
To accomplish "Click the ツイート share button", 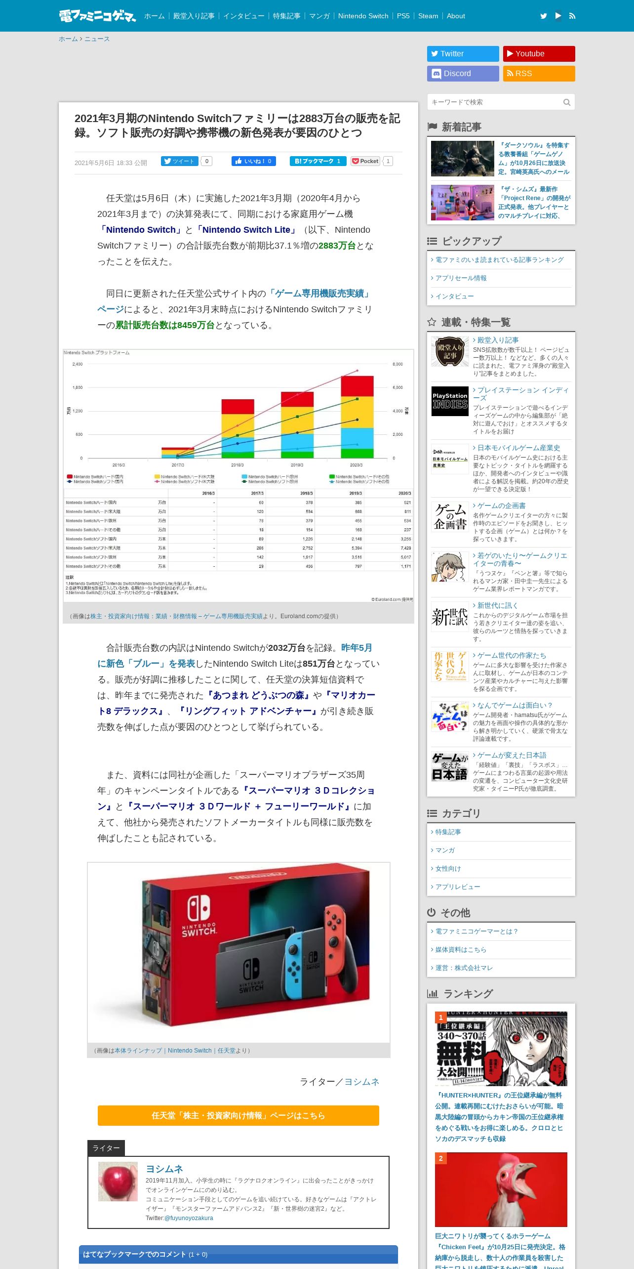I will coord(179,161).
